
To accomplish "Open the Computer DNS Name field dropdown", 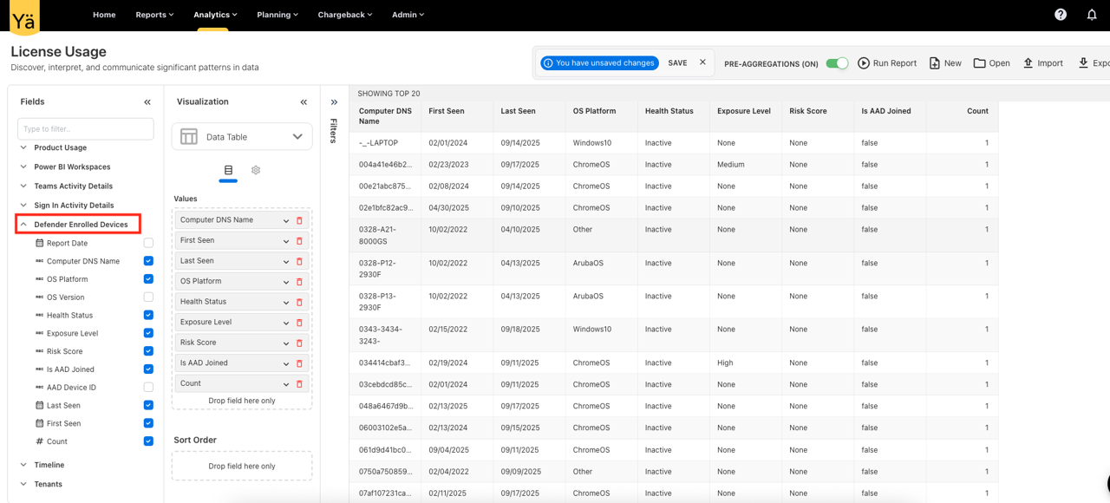I will (x=286, y=219).
